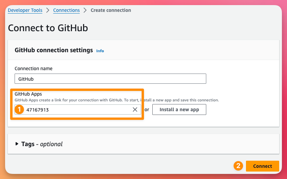The width and height of the screenshot is (287, 179).
Task: Click the Tags - optional heading text
Action: 42,144
